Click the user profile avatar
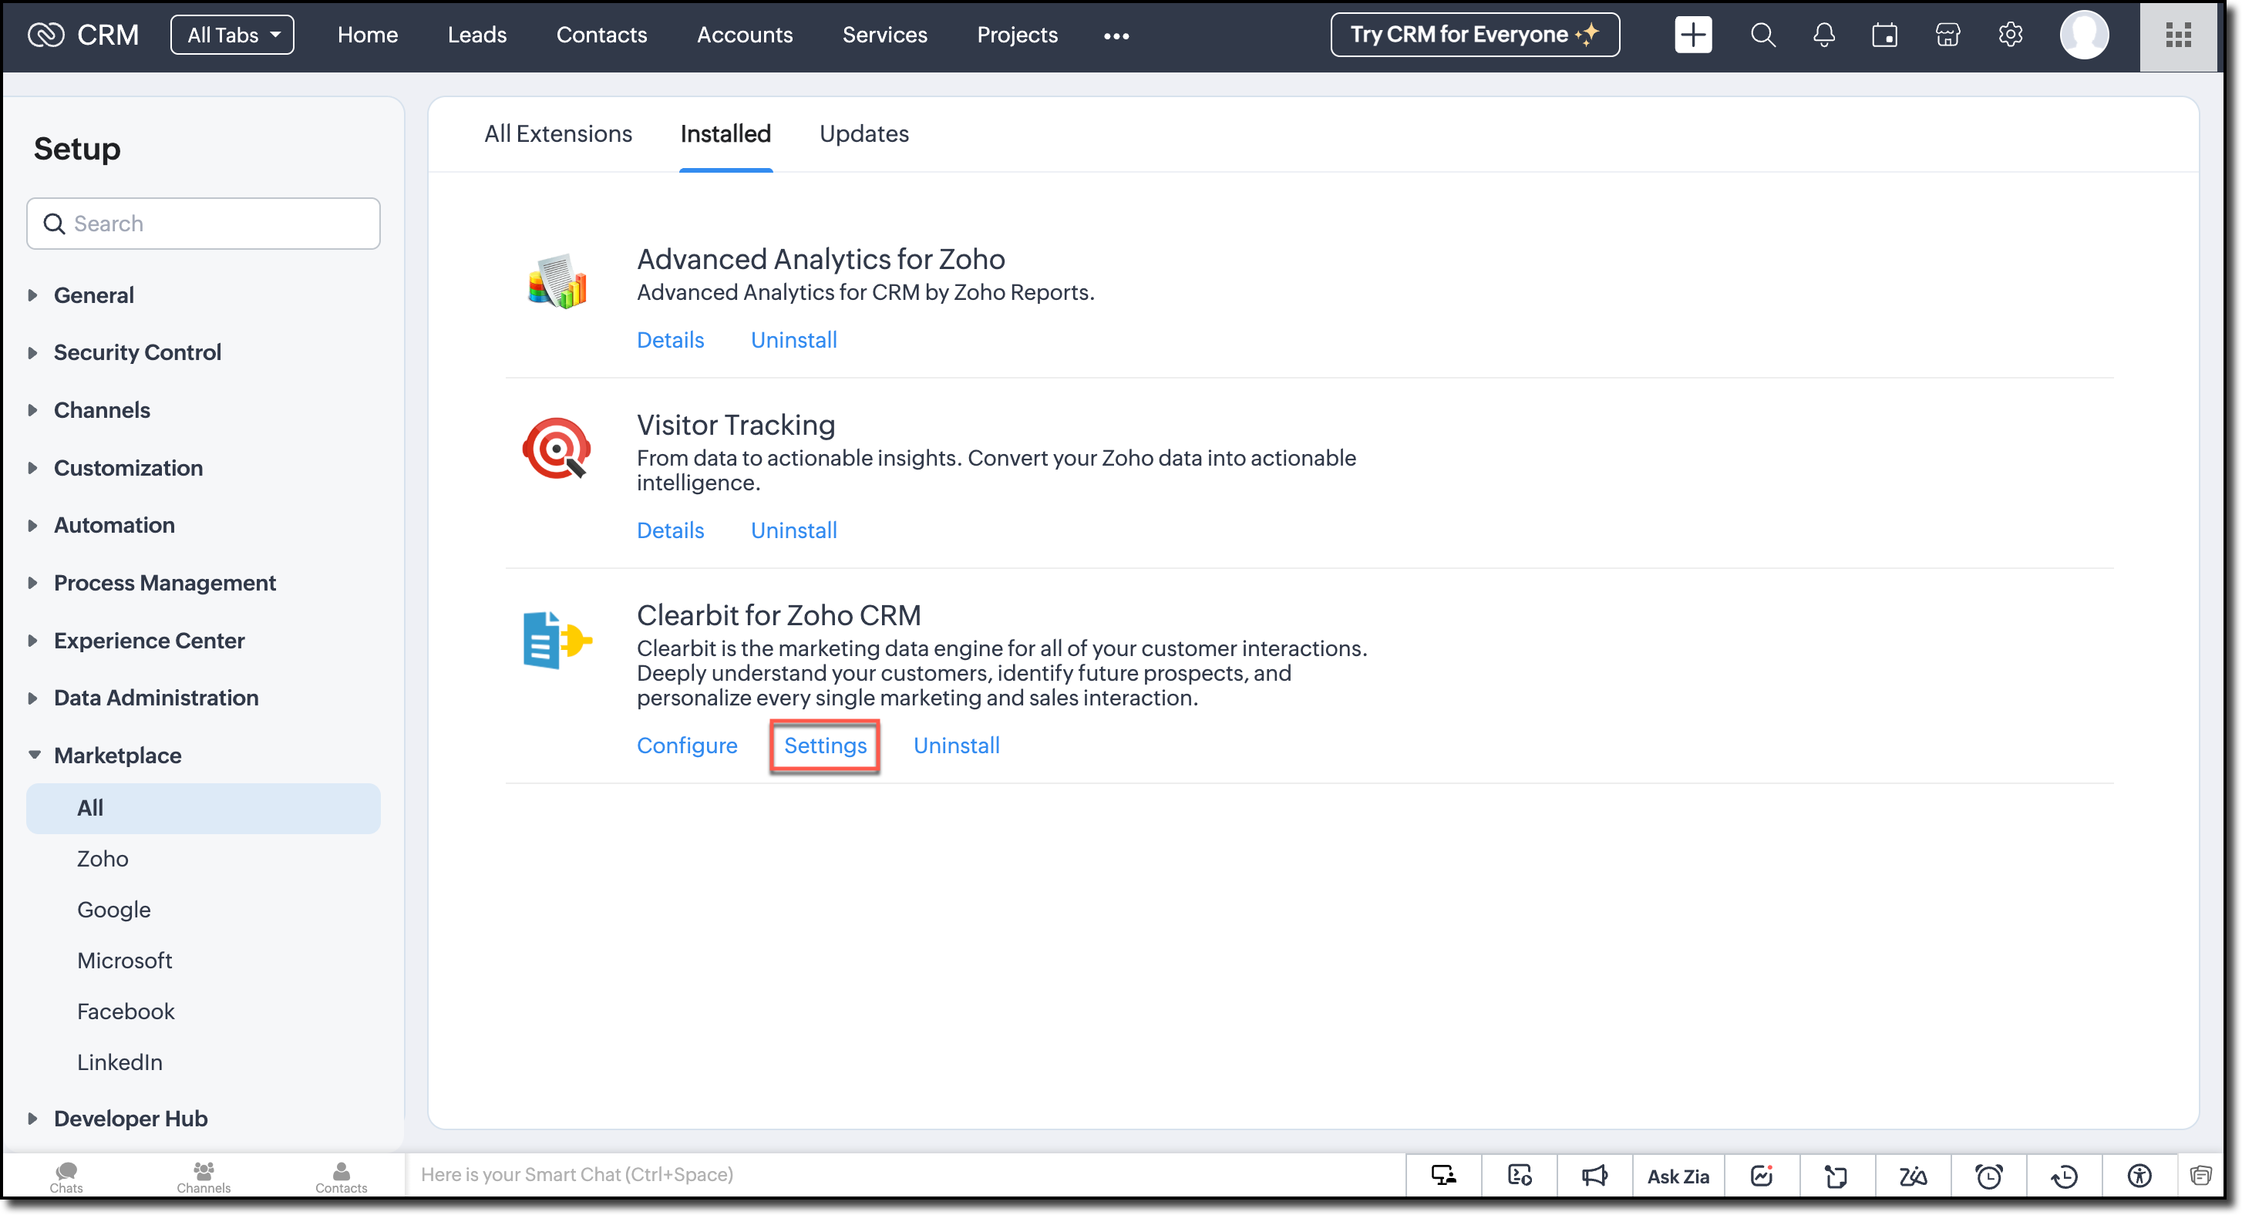2242x1215 pixels. 2084,35
